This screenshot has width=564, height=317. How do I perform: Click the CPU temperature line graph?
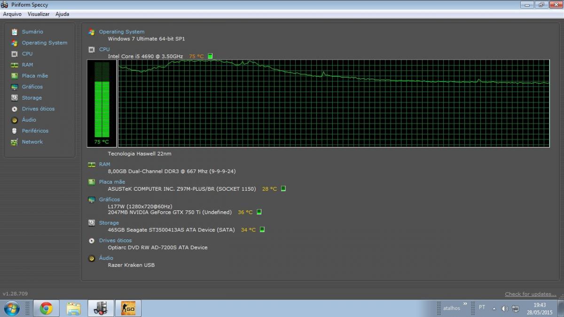[x=334, y=103]
